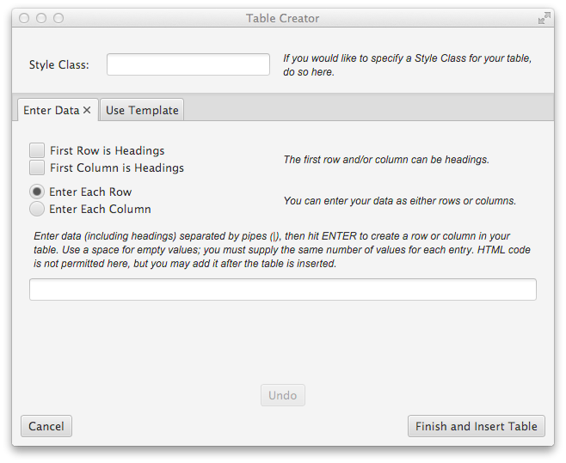Minimize the Table Creator window
The height and width of the screenshot is (463, 566).
(x=41, y=18)
